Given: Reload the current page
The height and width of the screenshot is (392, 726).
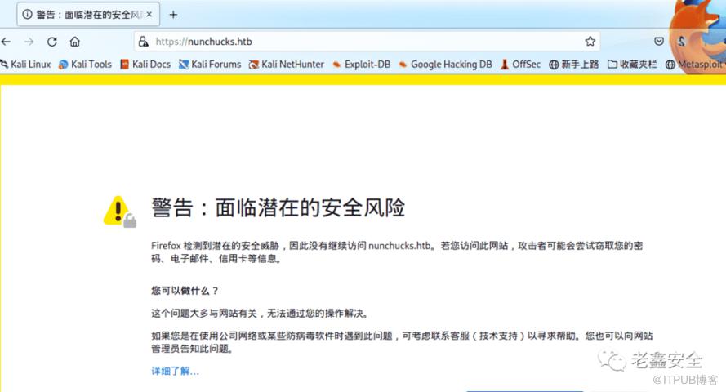Looking at the screenshot, I should [52, 42].
